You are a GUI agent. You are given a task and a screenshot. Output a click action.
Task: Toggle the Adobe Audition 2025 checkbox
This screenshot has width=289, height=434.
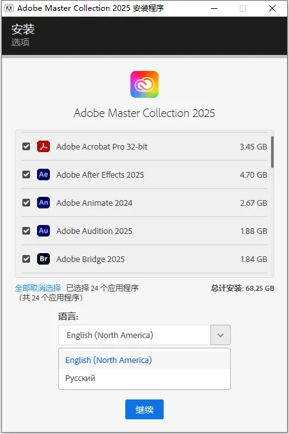click(x=26, y=231)
